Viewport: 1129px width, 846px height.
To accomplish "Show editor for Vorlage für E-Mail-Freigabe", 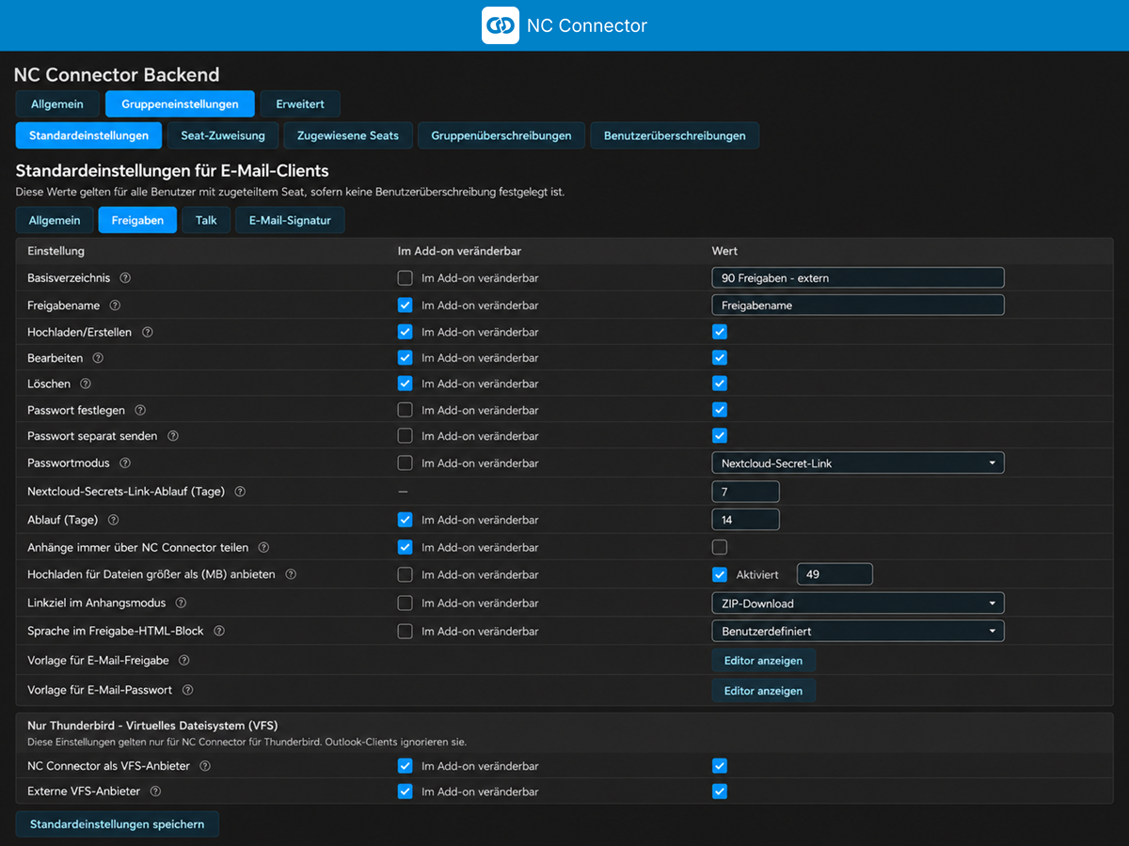I will (764, 661).
